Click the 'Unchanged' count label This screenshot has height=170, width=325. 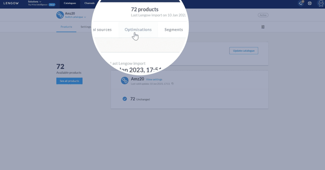point(143,99)
